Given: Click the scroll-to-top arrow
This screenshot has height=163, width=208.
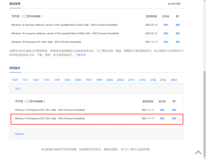Looking at the screenshot, I should click(x=198, y=152).
